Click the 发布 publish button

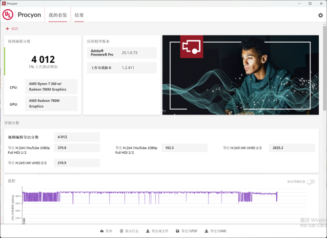click(109, 231)
